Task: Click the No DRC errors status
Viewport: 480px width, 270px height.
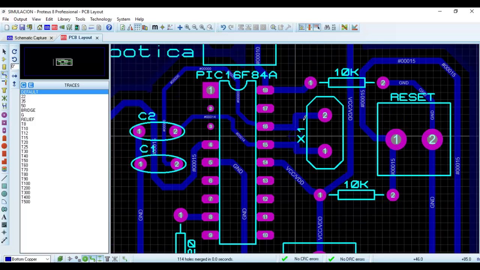Action: click(x=352, y=259)
